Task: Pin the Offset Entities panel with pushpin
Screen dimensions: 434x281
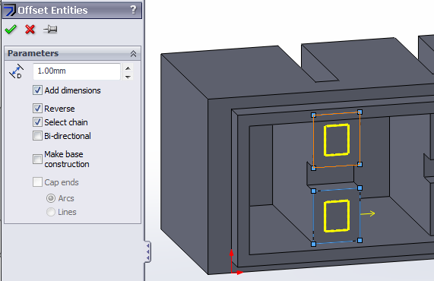Action: [50, 29]
